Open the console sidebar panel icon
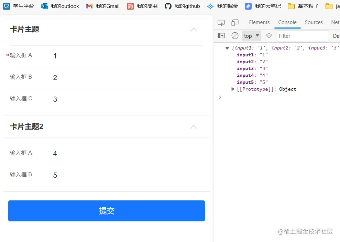This screenshot has height=242, width=340. [x=221, y=35]
